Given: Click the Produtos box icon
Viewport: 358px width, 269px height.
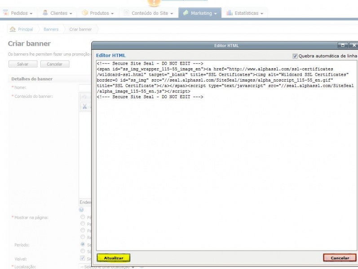Looking at the screenshot, I should tap(85, 13).
